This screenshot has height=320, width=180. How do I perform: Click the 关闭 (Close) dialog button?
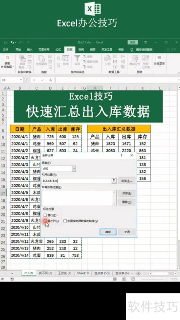(x=127, y=232)
